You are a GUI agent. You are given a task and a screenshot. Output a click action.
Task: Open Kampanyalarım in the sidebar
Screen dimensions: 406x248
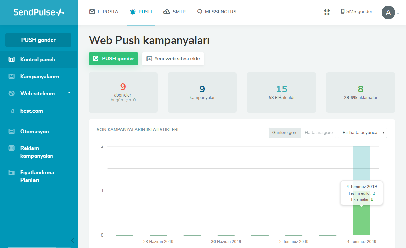[x=39, y=77]
